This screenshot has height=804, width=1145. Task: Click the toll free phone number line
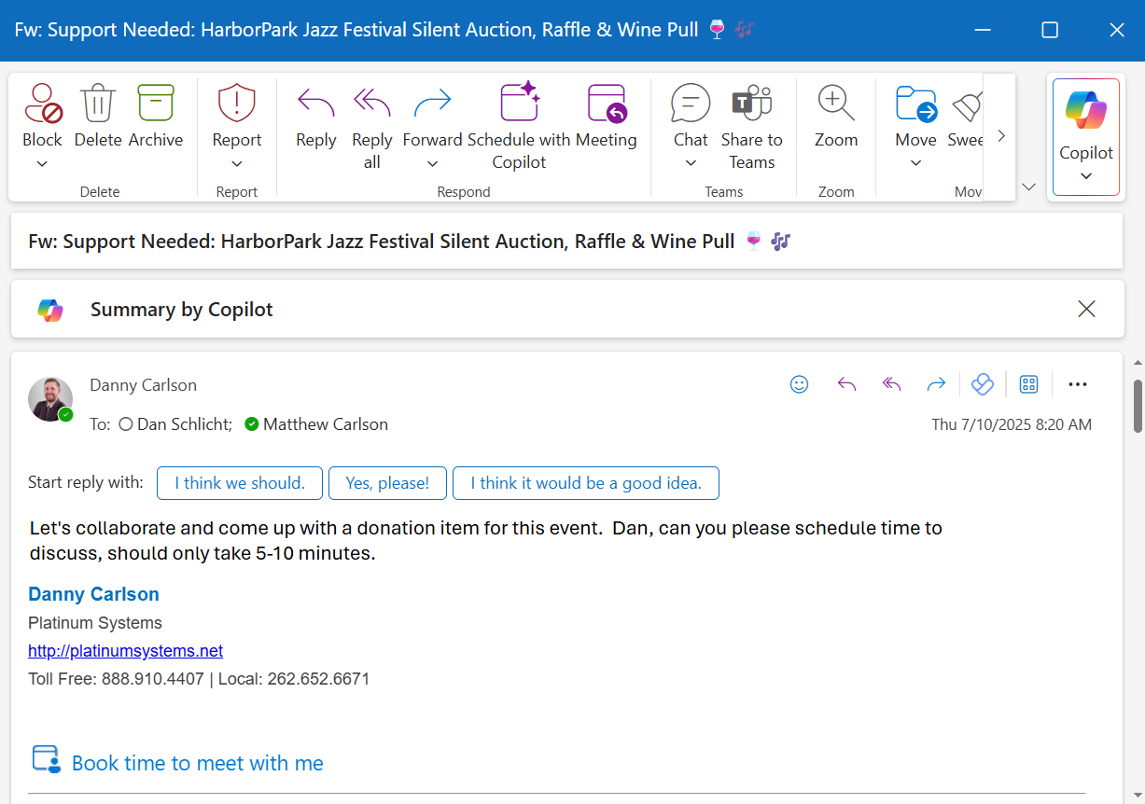click(x=199, y=679)
